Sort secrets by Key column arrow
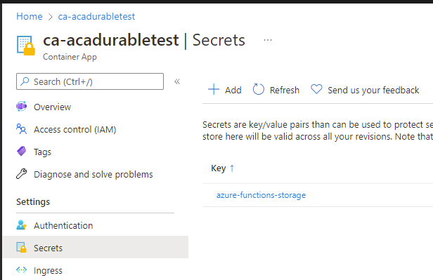This screenshot has height=280, width=433. click(232, 168)
